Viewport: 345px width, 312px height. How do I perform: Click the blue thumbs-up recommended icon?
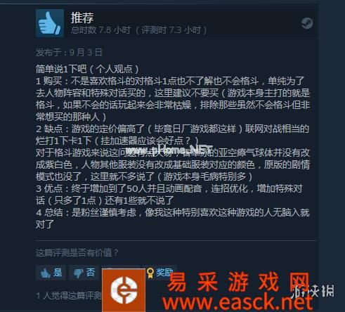click(50, 23)
